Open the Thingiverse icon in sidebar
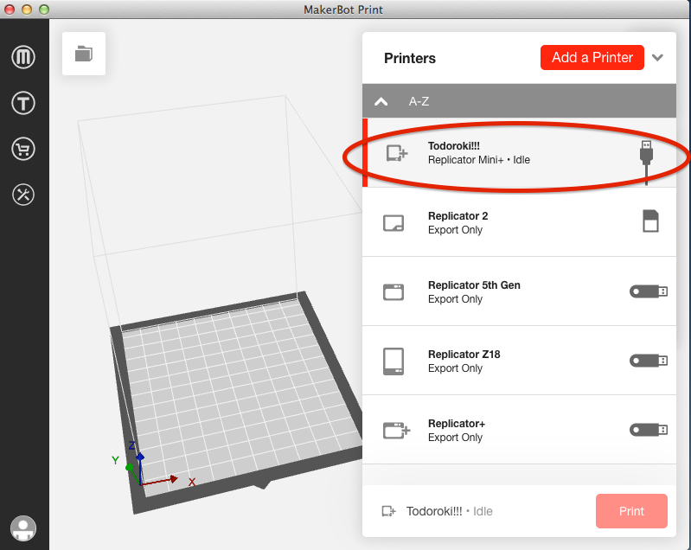Screen dimensions: 691x550 (23, 104)
